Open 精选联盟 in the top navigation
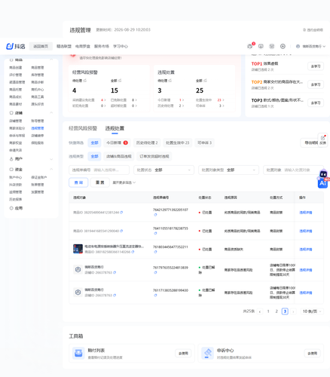330x377 pixels. coord(64,46)
